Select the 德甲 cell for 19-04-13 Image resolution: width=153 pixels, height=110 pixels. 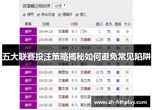tap(28, 32)
